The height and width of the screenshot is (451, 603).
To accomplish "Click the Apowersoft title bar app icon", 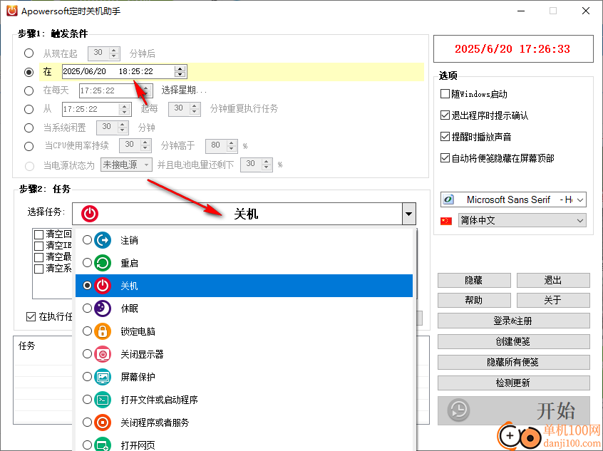I will point(12,11).
